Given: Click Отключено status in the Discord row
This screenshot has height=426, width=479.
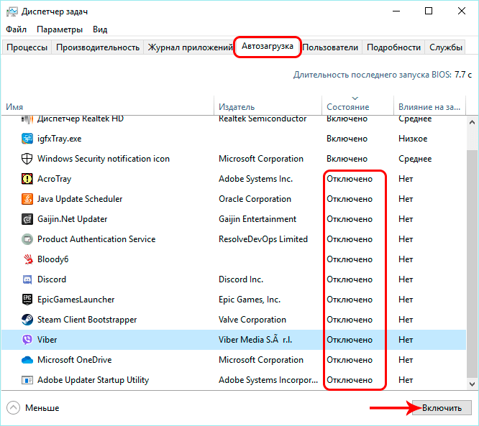Looking at the screenshot, I should click(x=350, y=279).
